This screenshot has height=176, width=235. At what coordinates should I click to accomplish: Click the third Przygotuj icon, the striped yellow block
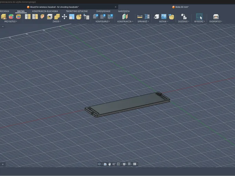(x=19, y=17)
